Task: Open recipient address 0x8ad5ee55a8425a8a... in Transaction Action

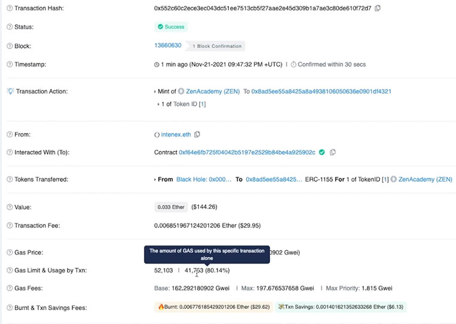Action: click(x=322, y=91)
